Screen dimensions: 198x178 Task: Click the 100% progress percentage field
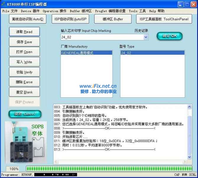12,169
